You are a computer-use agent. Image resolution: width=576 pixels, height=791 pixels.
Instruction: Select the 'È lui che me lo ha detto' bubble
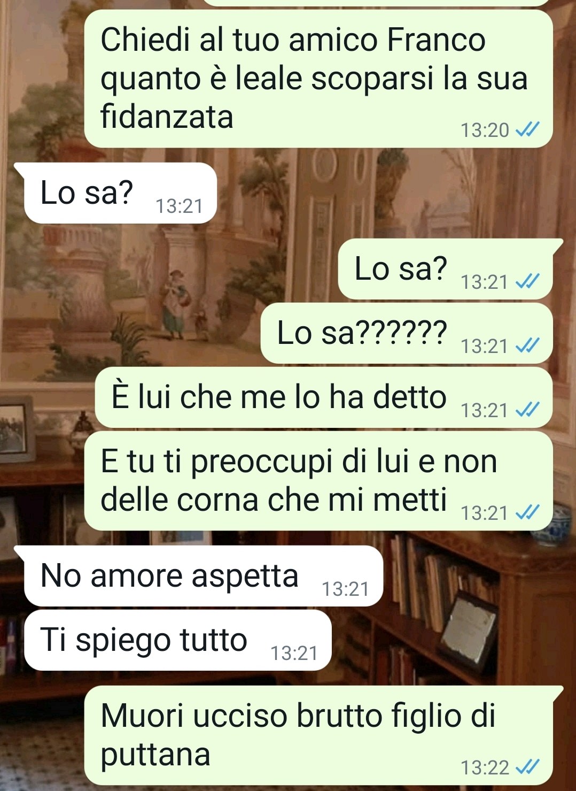[x=324, y=397]
